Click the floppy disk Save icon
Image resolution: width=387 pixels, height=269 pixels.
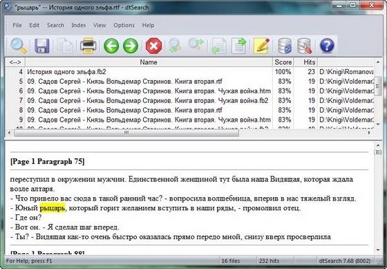[41, 46]
